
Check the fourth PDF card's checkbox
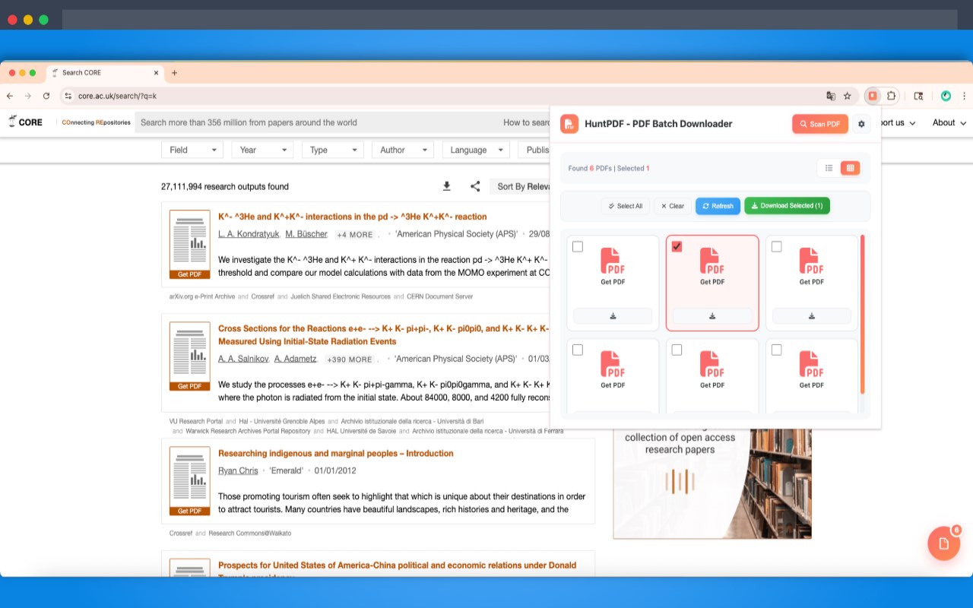coord(578,350)
